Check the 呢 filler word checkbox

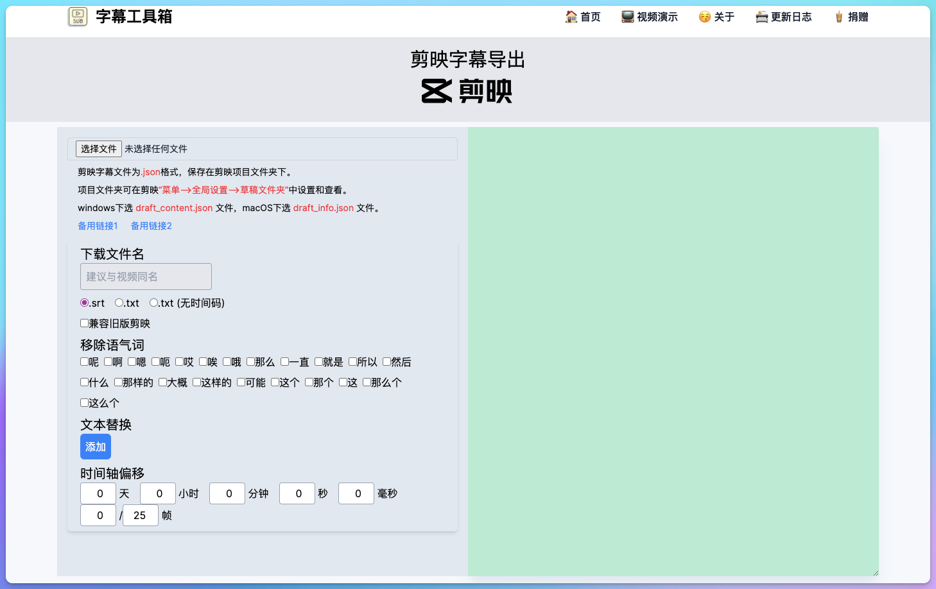pyautogui.click(x=84, y=361)
